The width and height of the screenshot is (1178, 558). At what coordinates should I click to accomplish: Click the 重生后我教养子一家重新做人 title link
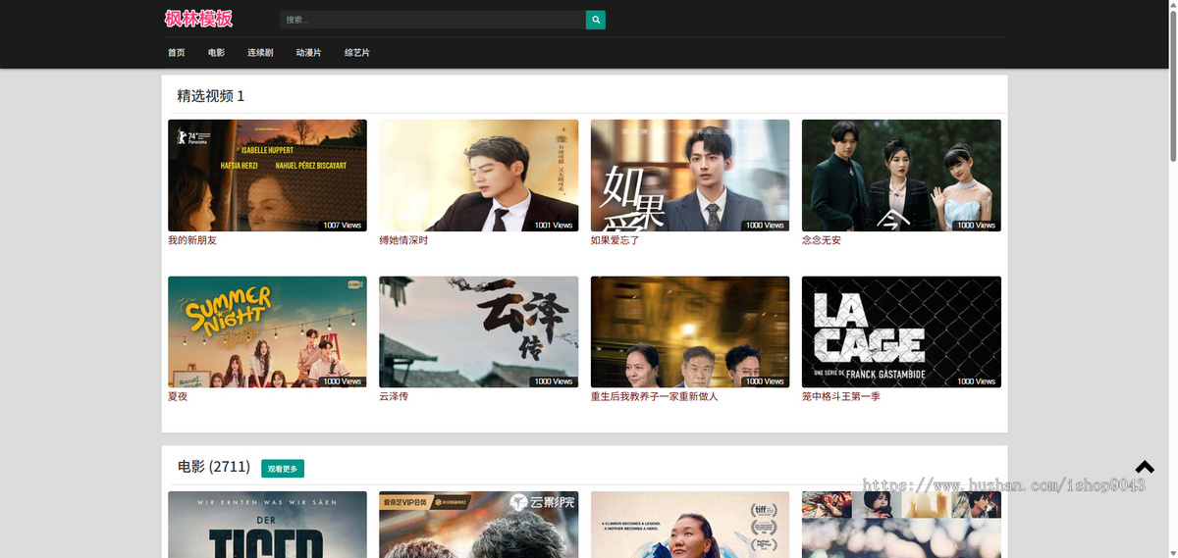[x=655, y=396]
